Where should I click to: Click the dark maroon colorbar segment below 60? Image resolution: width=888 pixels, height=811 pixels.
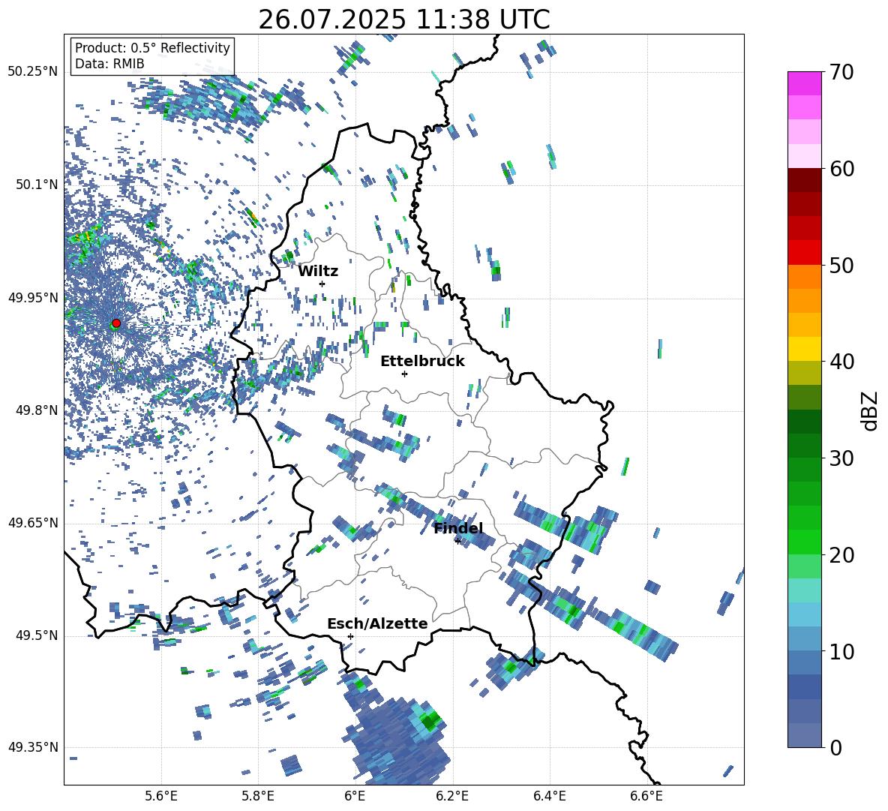pos(804,180)
